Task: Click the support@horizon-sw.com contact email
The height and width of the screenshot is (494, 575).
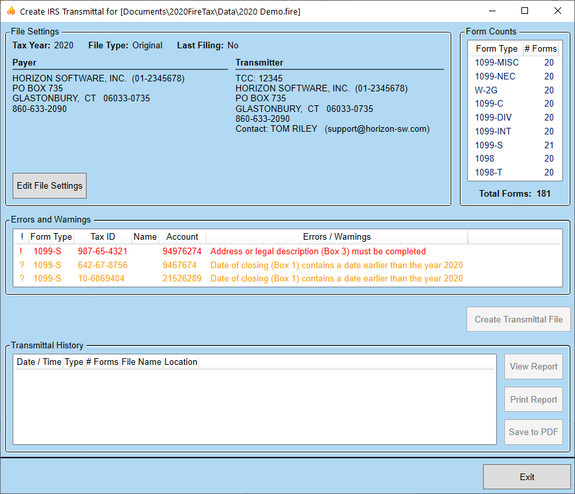Action: (377, 129)
